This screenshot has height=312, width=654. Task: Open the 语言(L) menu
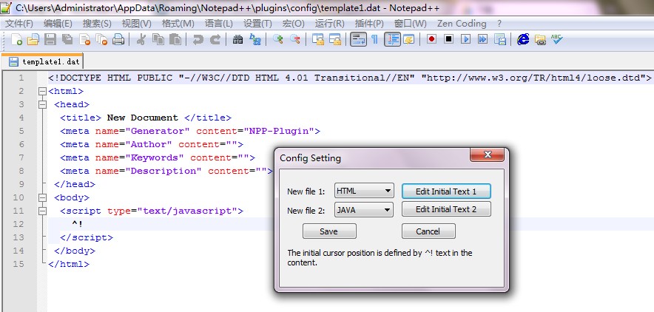click(219, 24)
